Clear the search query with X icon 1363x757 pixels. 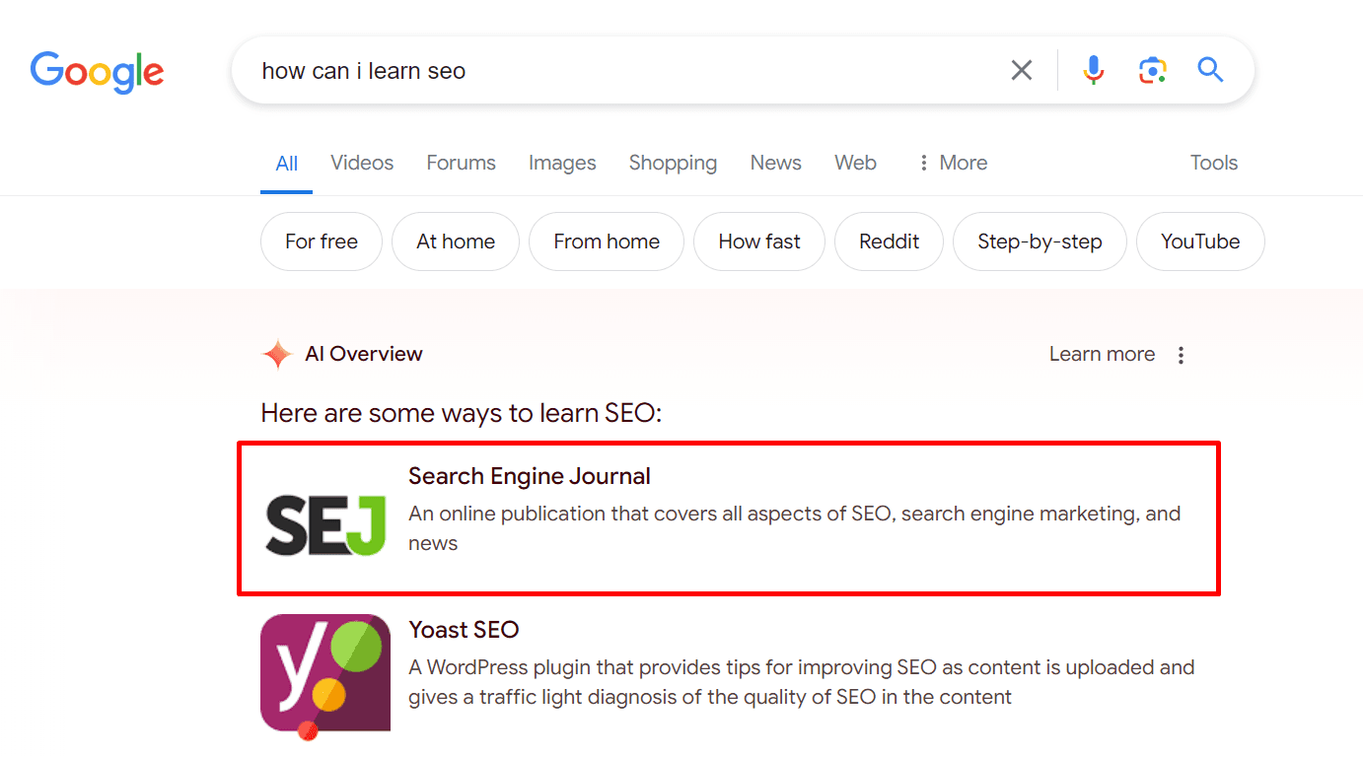1022,70
